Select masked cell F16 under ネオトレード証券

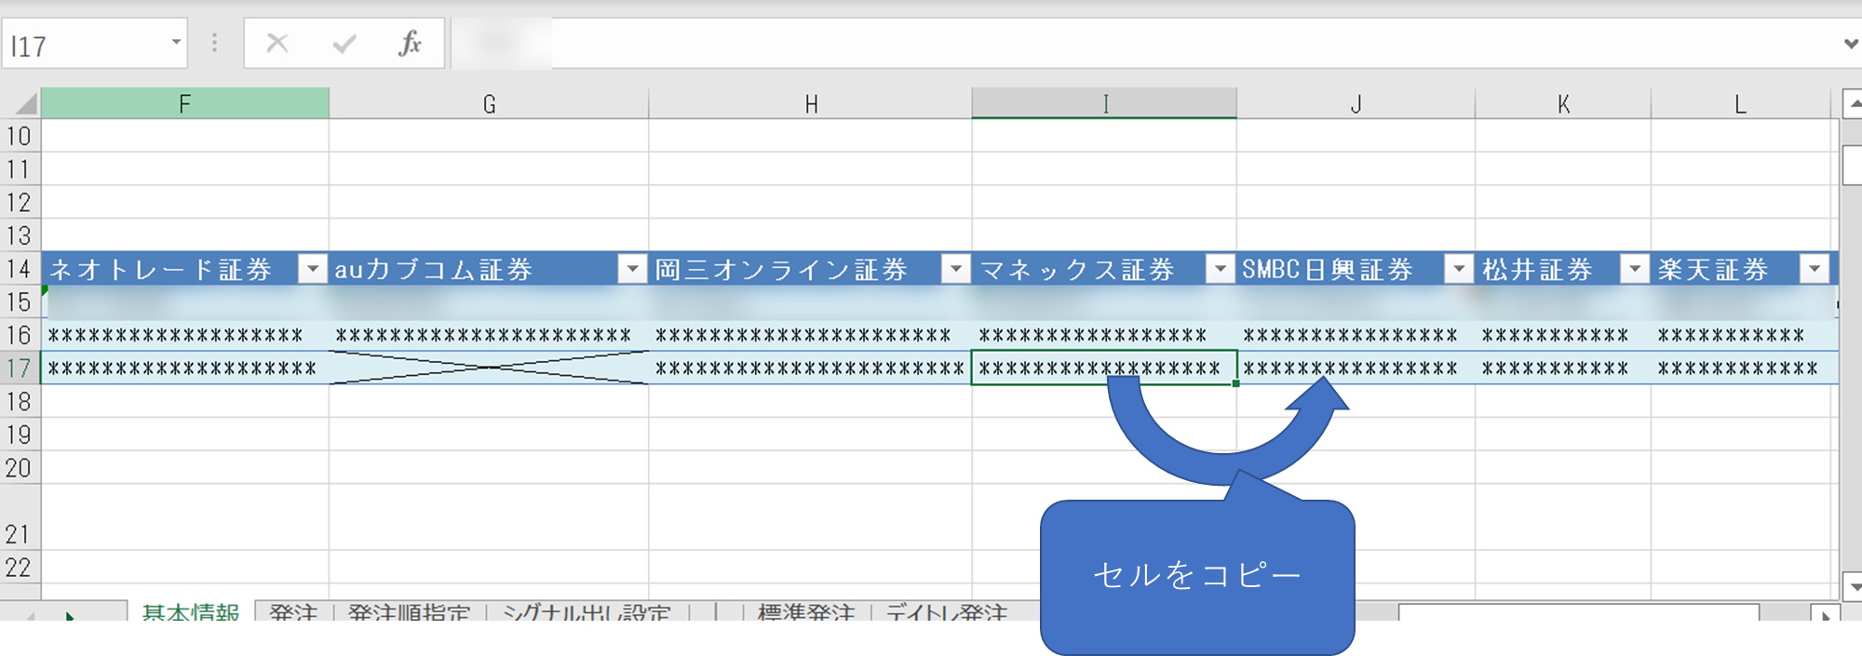pos(184,335)
